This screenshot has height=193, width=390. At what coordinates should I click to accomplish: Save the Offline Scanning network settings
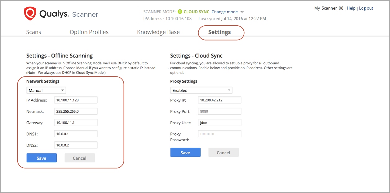42,158
